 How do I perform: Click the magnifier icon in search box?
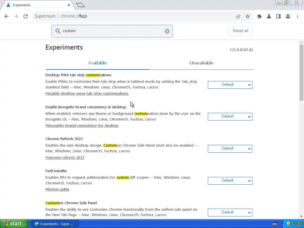pyautogui.click(x=58, y=31)
